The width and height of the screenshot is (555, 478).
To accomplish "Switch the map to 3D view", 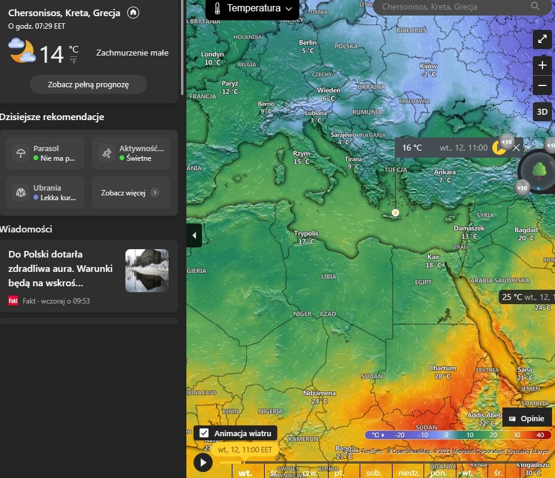I will [542, 112].
